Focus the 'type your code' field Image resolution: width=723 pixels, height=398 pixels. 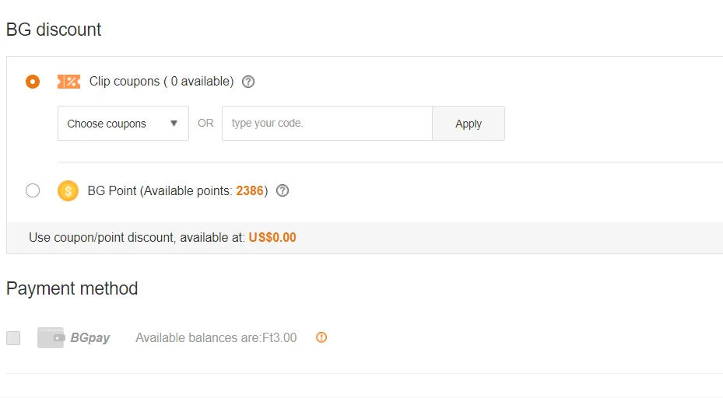[x=327, y=124]
